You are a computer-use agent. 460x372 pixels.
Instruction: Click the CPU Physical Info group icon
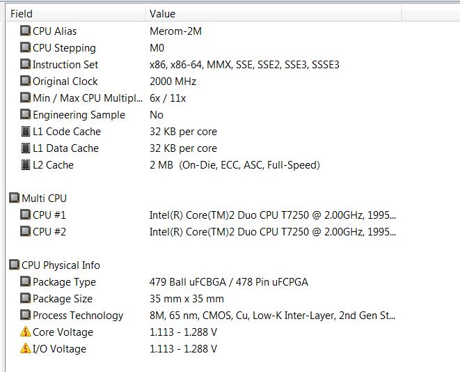tap(15, 265)
